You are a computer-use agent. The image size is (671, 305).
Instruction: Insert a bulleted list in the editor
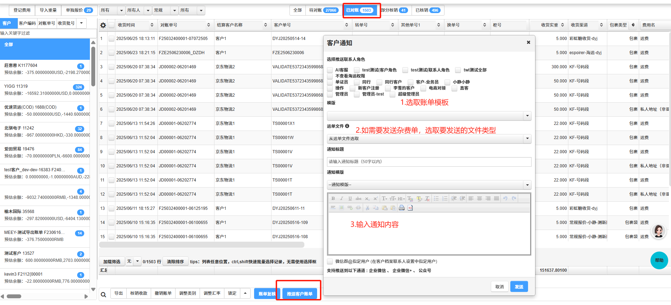click(x=436, y=198)
